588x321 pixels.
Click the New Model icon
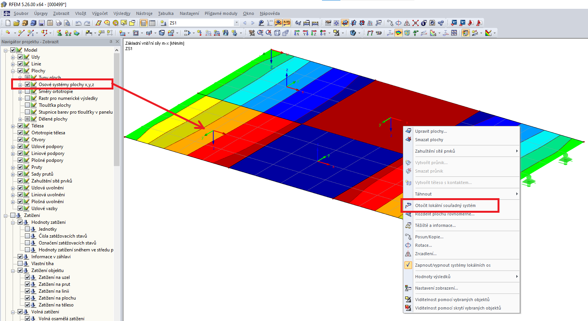[x=8, y=23]
